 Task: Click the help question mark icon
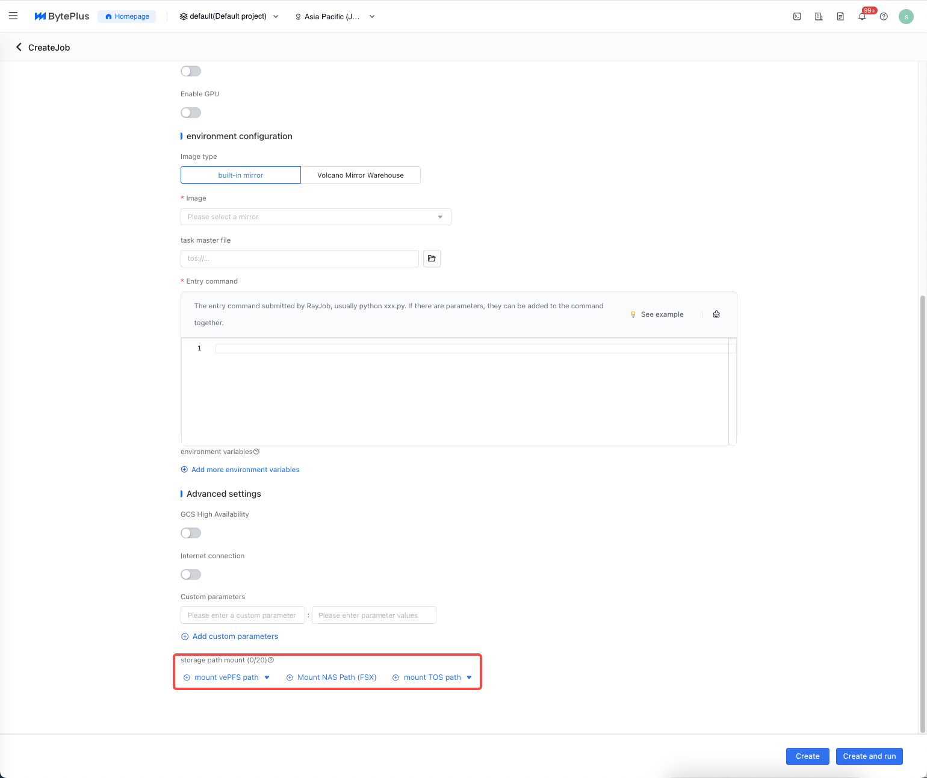[x=884, y=17]
